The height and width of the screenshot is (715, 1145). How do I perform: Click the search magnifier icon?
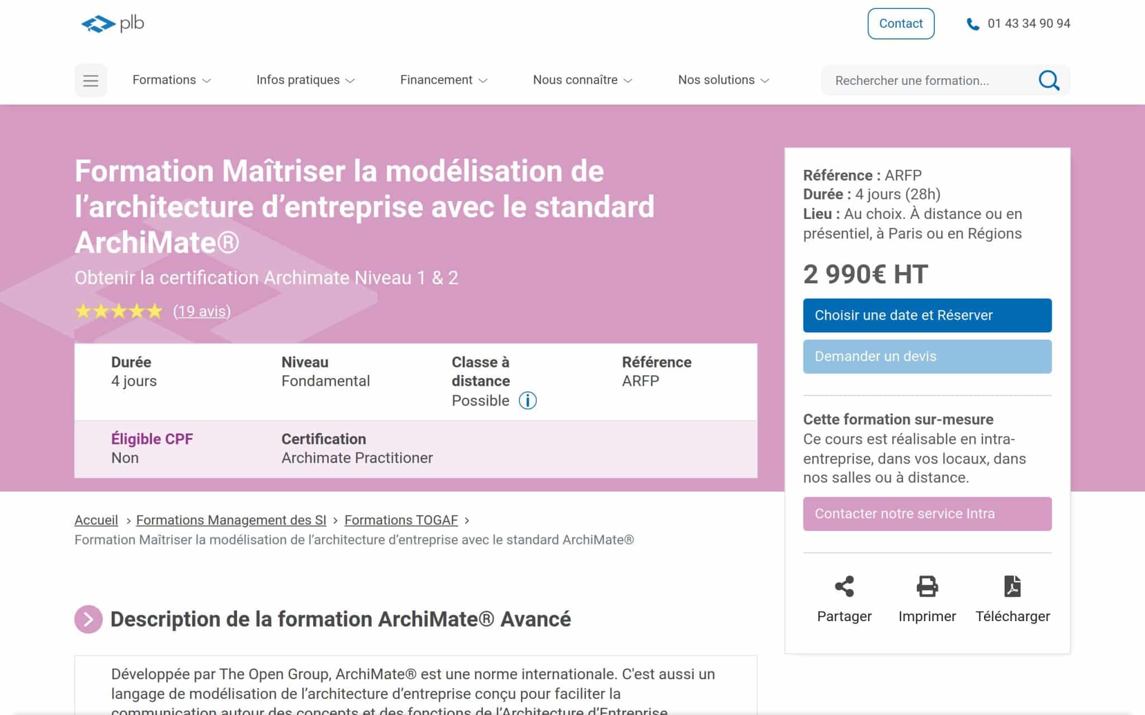(x=1049, y=80)
